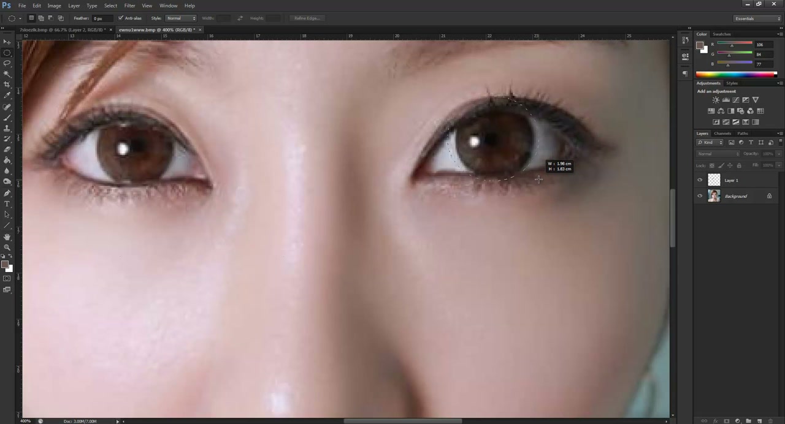The image size is (785, 424).
Task: Add Levels adjustment
Action: [726, 100]
